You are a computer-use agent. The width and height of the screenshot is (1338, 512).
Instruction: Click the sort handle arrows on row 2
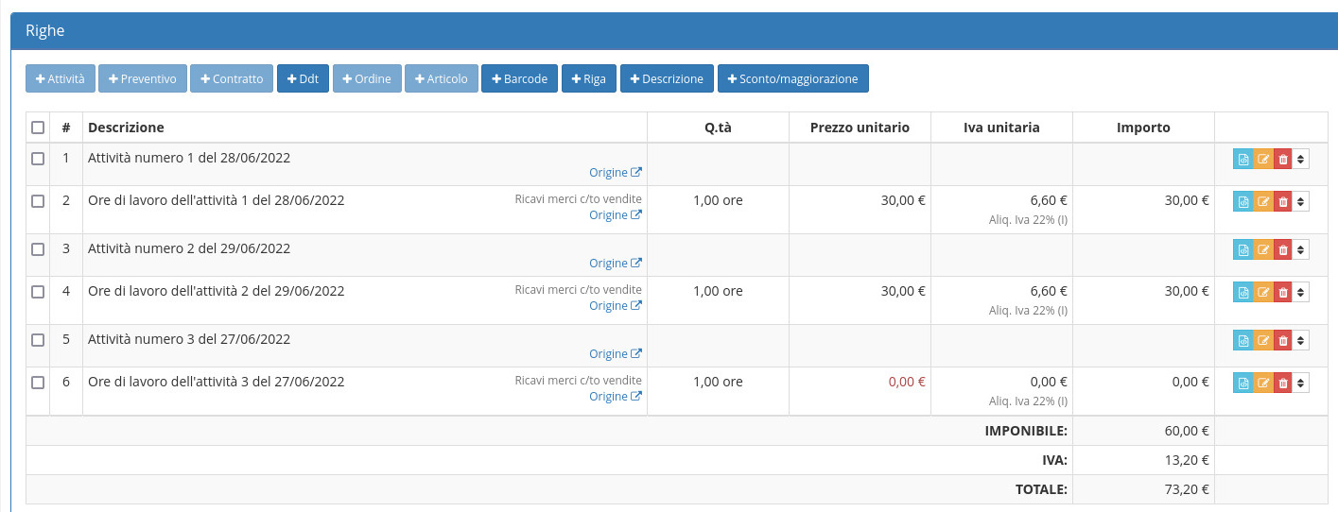(1301, 201)
